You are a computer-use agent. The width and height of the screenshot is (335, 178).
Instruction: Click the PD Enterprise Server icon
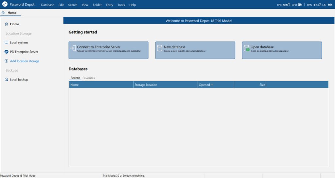(7, 52)
